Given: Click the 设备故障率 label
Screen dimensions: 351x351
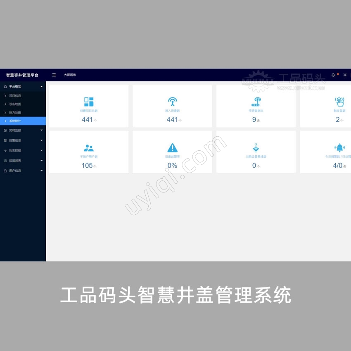Looking at the screenshot, I should [172, 157].
